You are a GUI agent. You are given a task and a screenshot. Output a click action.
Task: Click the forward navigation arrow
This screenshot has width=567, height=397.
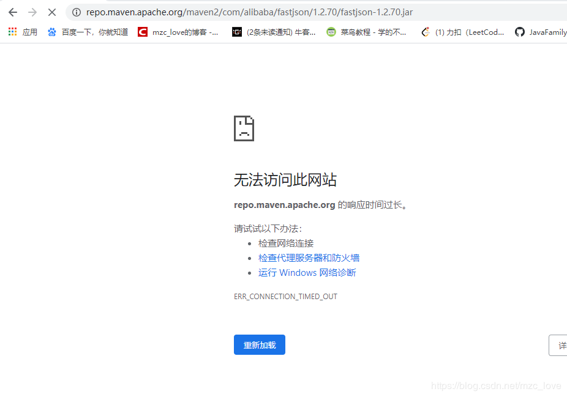32,12
